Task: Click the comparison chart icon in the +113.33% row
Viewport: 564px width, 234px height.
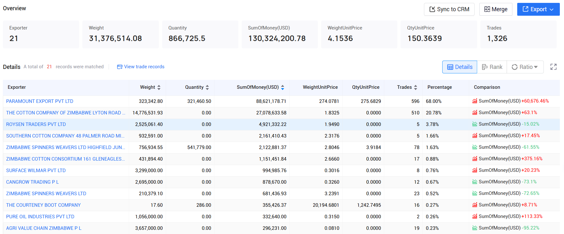Action: [475, 216]
